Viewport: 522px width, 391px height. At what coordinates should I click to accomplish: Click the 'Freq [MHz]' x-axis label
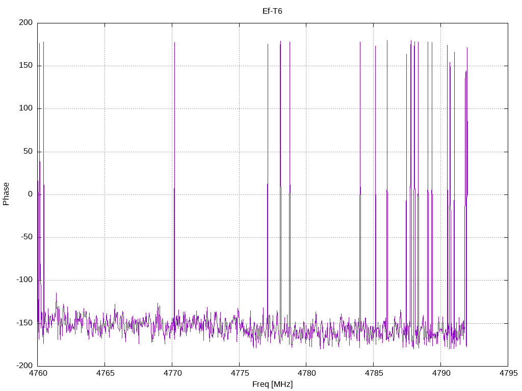point(272,384)
